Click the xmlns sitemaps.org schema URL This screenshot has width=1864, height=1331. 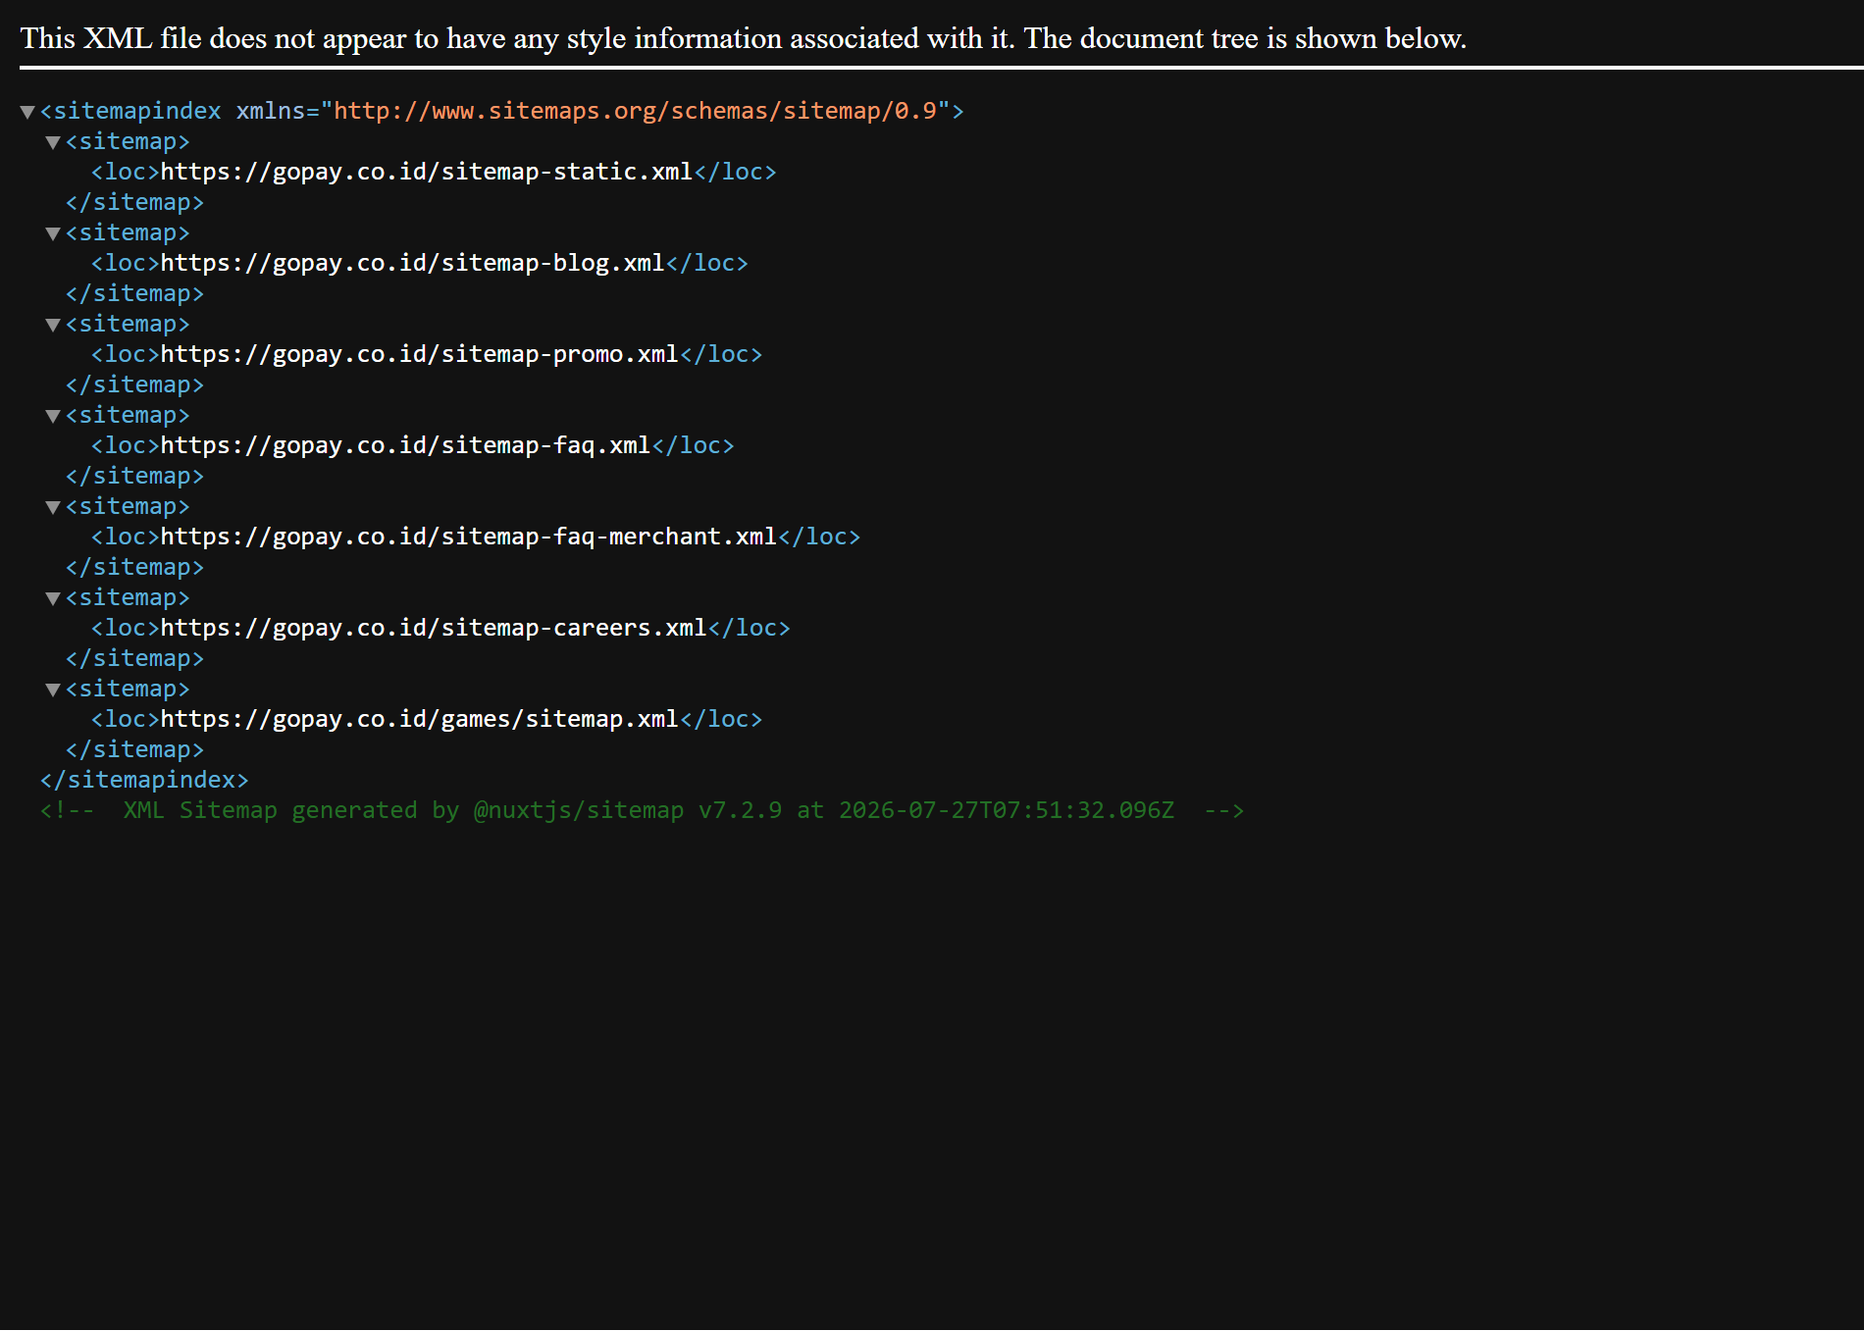pyautogui.click(x=636, y=111)
